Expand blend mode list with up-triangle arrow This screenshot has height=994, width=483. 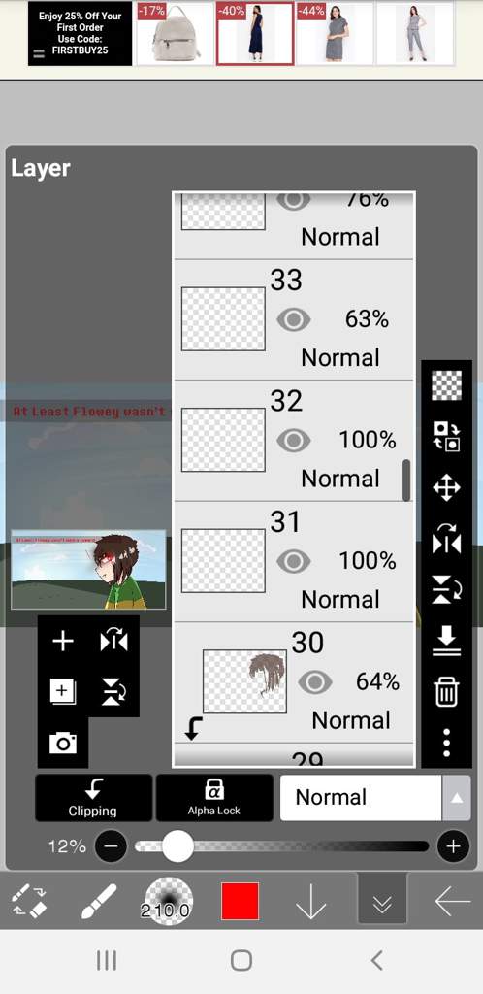[x=457, y=798]
